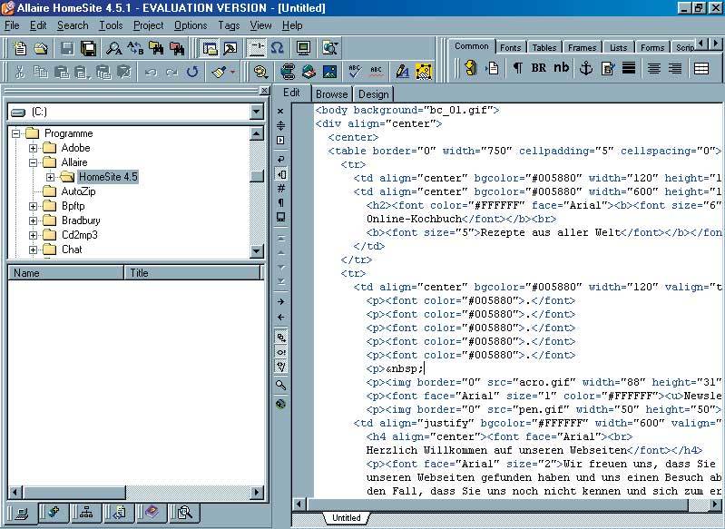Open the Replace (A to B) tool
725x529 pixels.
coord(135,48)
